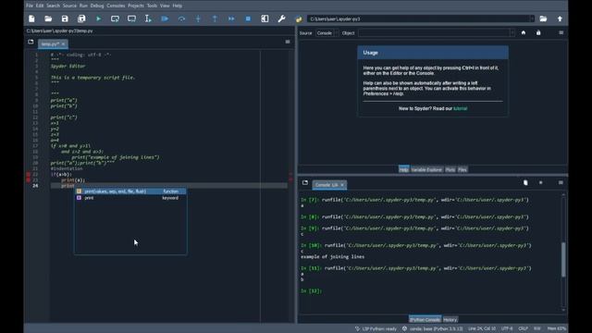This screenshot has height=333, width=592.
Task: Expand the Object field history dropdown
Action: (512, 33)
